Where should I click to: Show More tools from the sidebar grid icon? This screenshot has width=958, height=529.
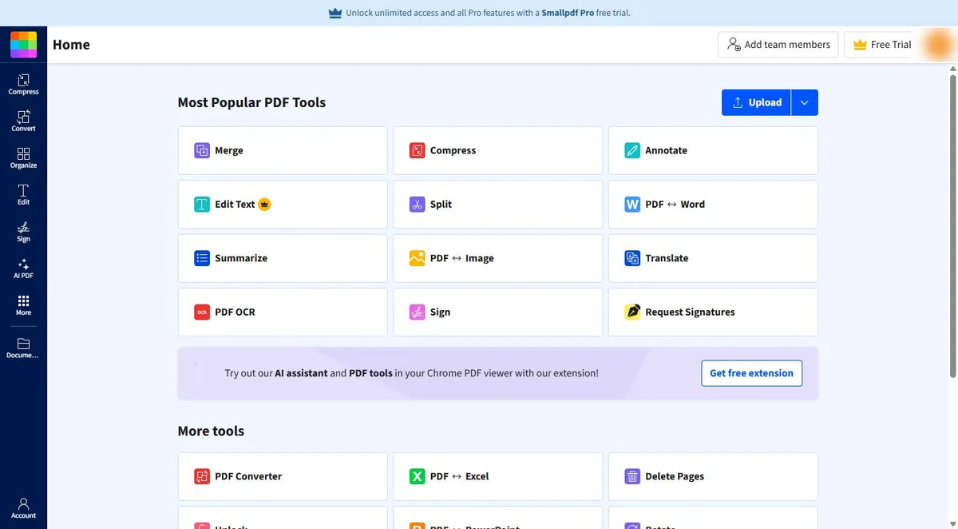tap(23, 304)
